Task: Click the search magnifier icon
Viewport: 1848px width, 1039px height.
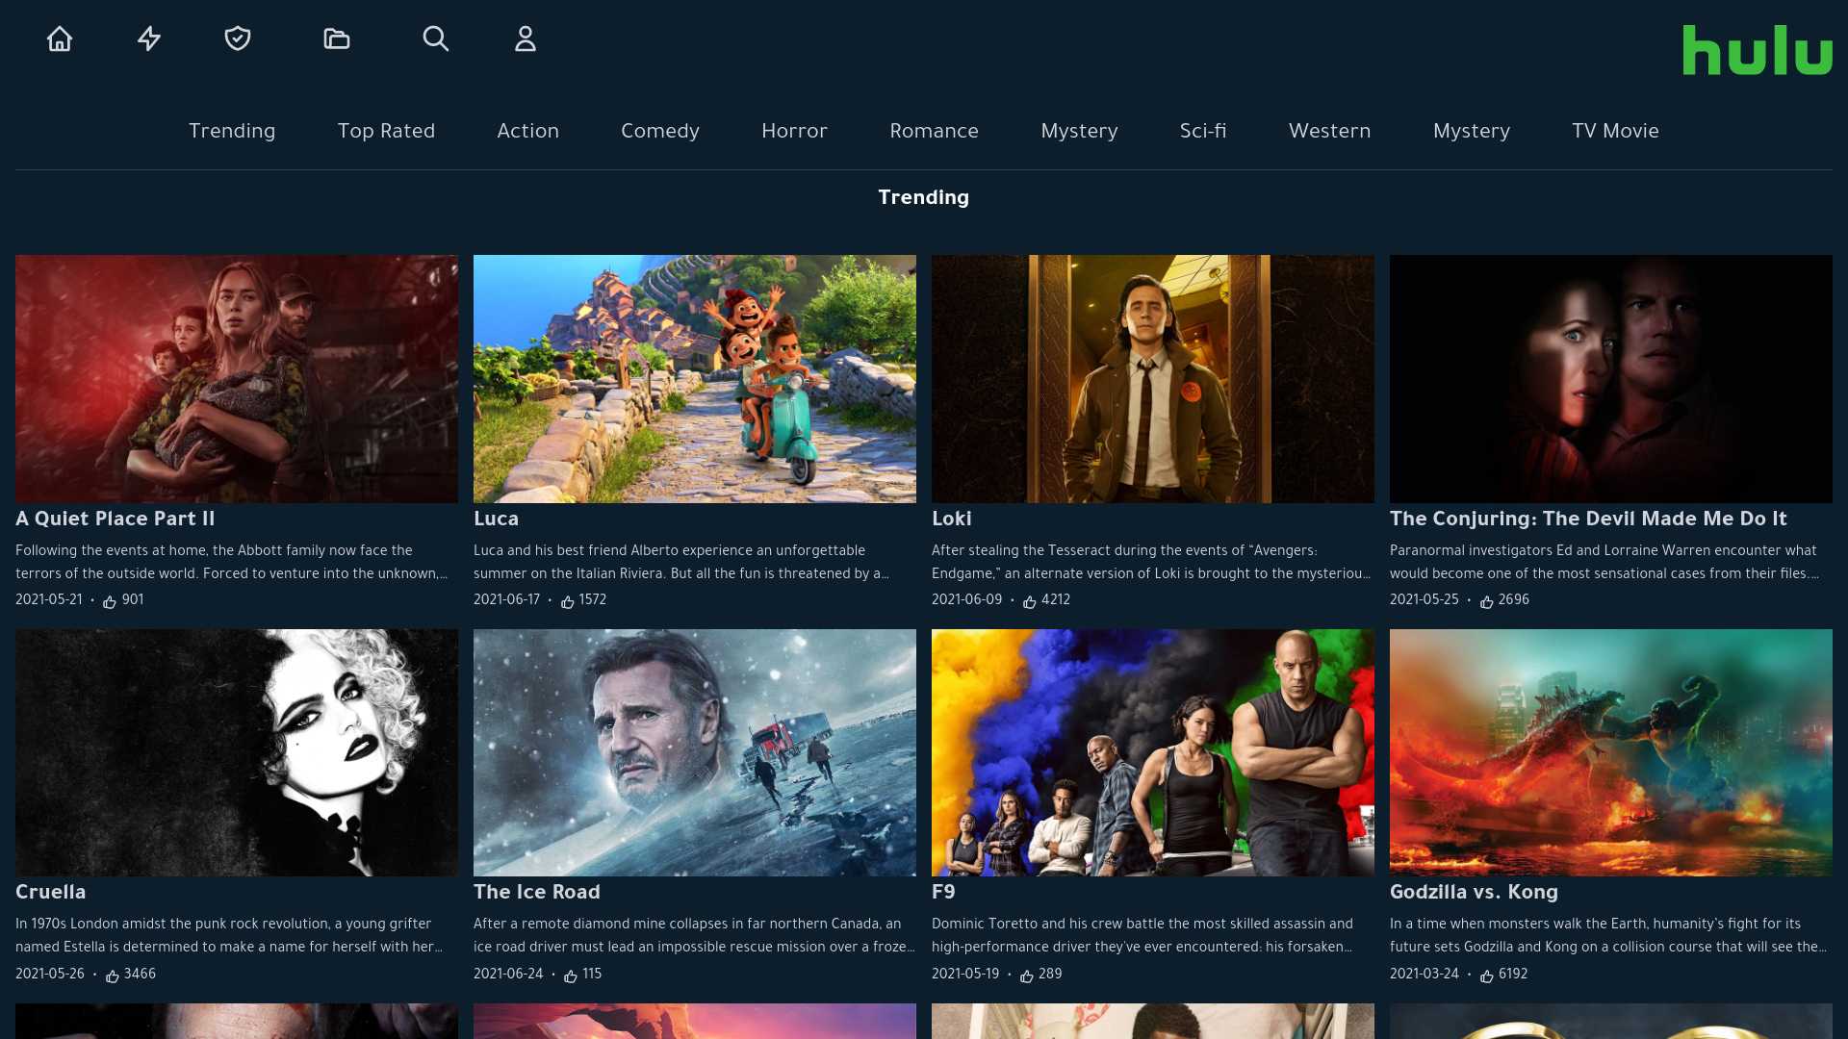Action: [436, 38]
